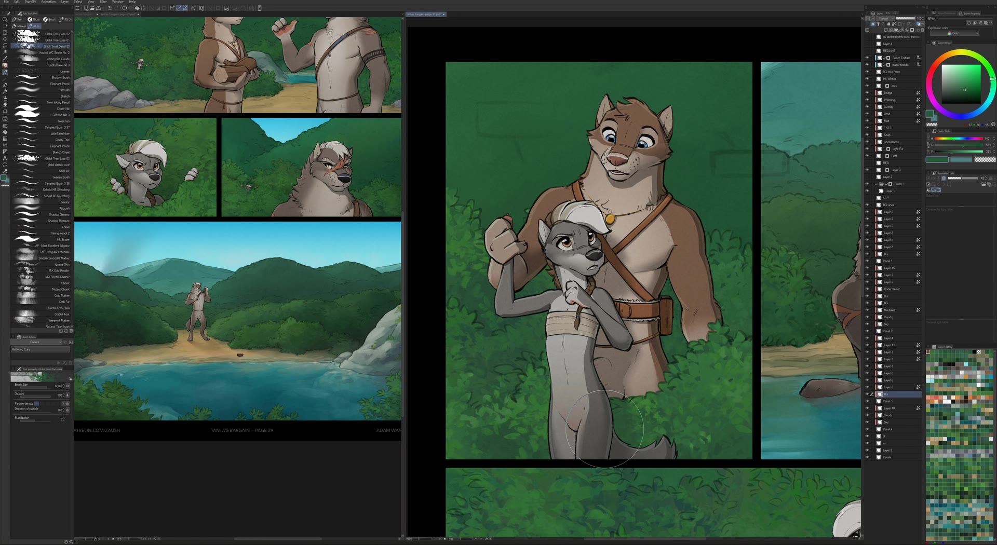Choose the Among the Clouds brush
997x545 pixels.
pos(41,59)
